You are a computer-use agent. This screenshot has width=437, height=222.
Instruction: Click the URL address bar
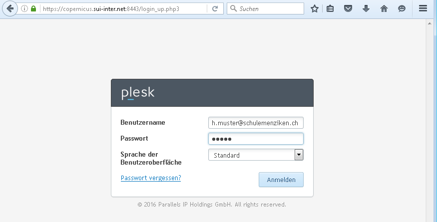coord(124,8)
